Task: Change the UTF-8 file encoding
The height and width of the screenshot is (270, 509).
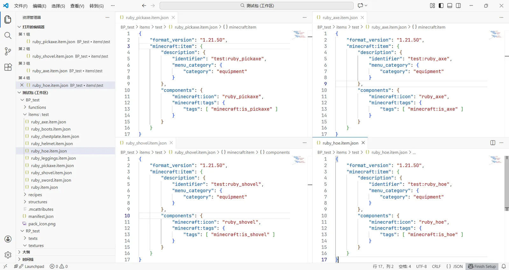Action: click(x=421, y=267)
